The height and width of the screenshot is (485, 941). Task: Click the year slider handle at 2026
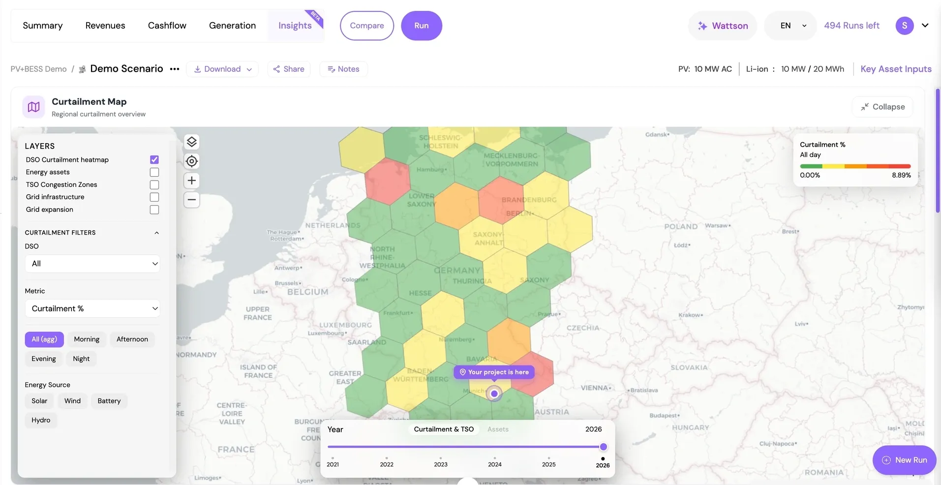pos(603,447)
